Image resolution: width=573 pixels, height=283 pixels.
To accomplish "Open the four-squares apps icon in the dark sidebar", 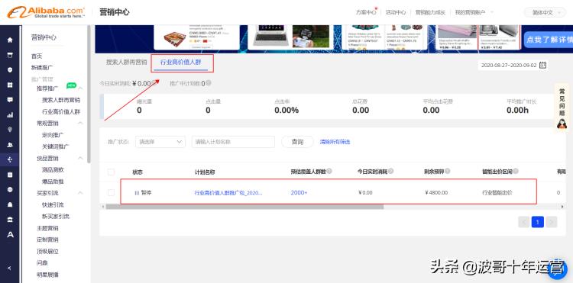I will coord(10,85).
